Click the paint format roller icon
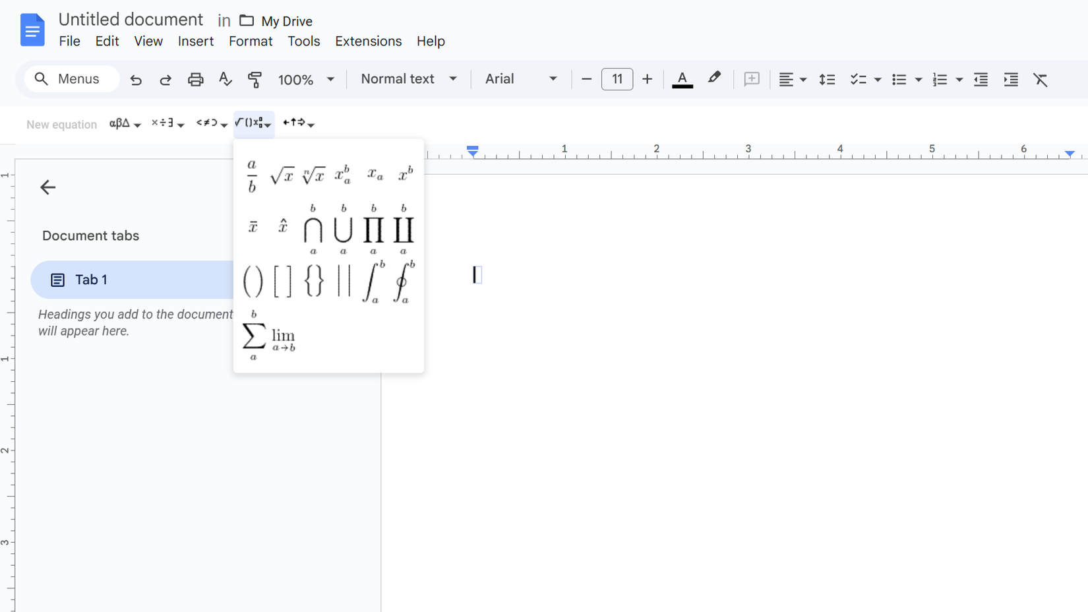 (255, 80)
